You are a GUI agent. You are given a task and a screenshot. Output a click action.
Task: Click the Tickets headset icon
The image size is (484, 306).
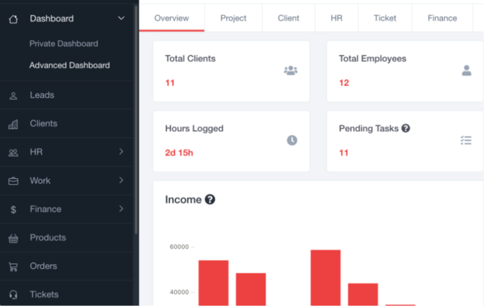click(x=13, y=295)
